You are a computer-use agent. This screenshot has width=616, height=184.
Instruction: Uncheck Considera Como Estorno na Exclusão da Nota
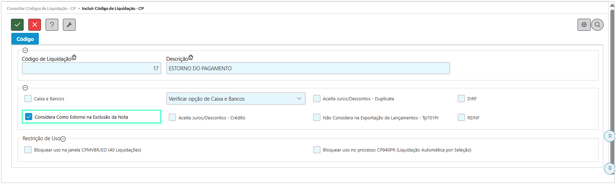pos(29,117)
